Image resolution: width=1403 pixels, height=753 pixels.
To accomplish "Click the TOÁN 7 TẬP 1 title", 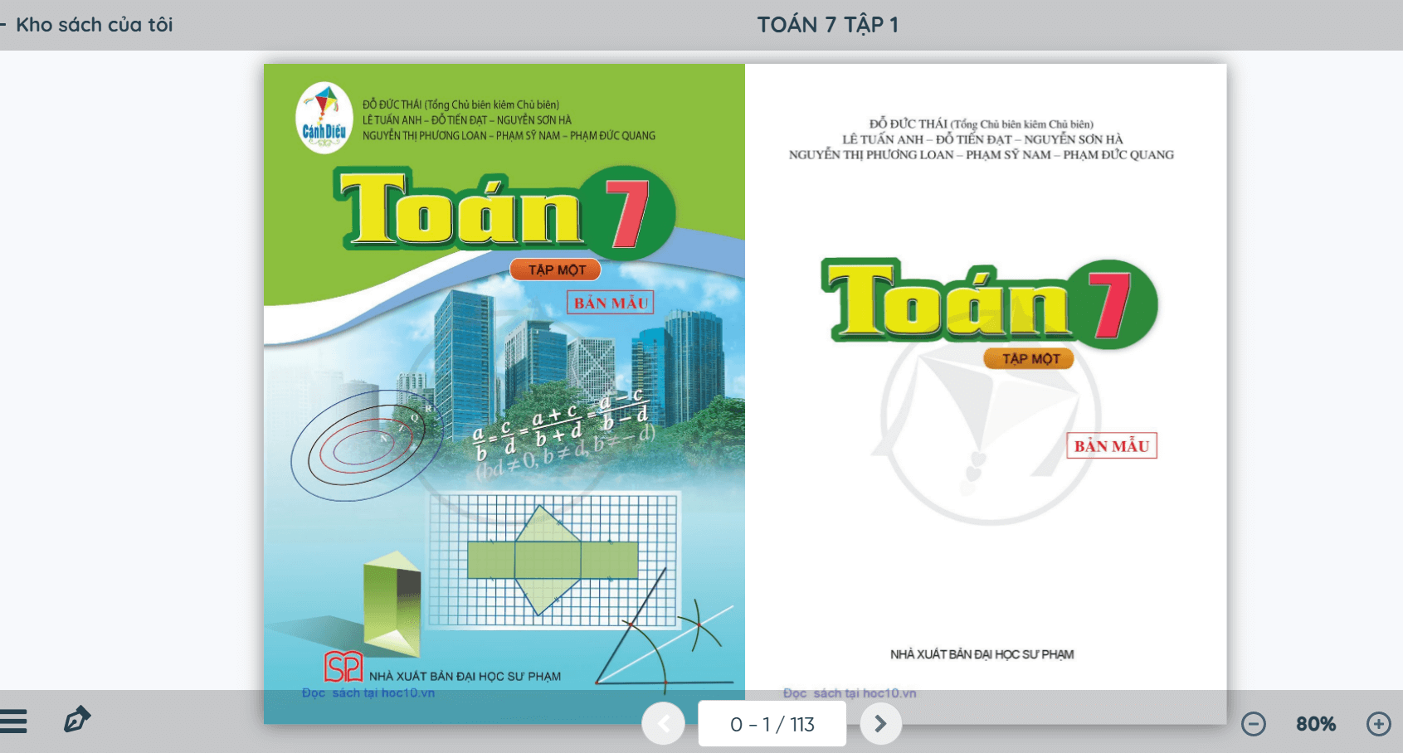I will point(827,25).
